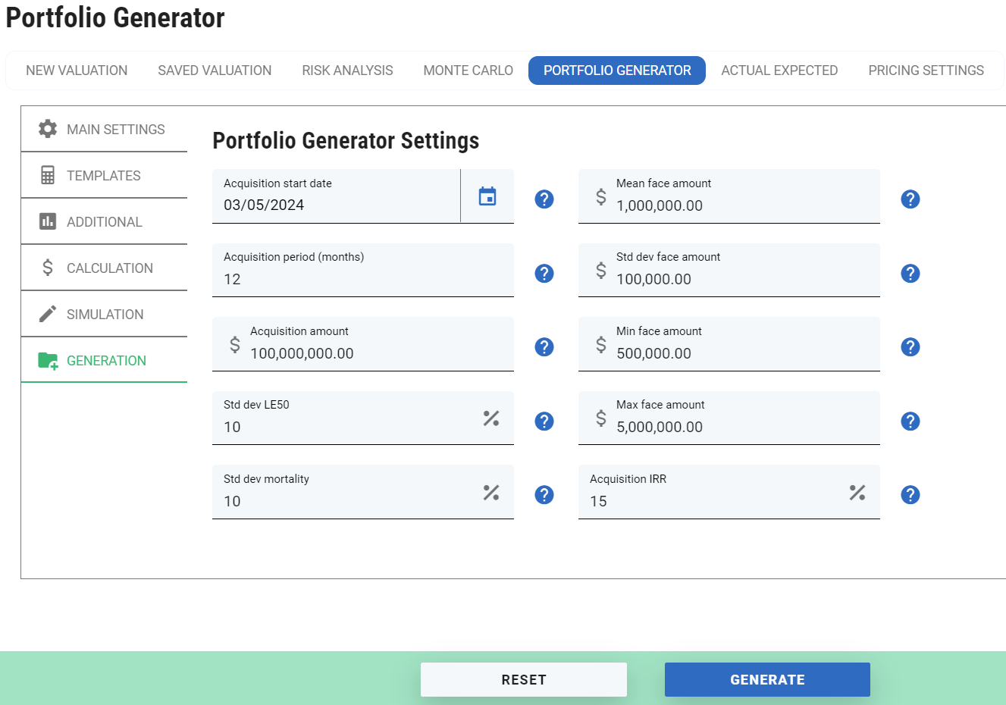The width and height of the screenshot is (1006, 705).
Task: Show help for Max face amount
Action: (x=910, y=421)
